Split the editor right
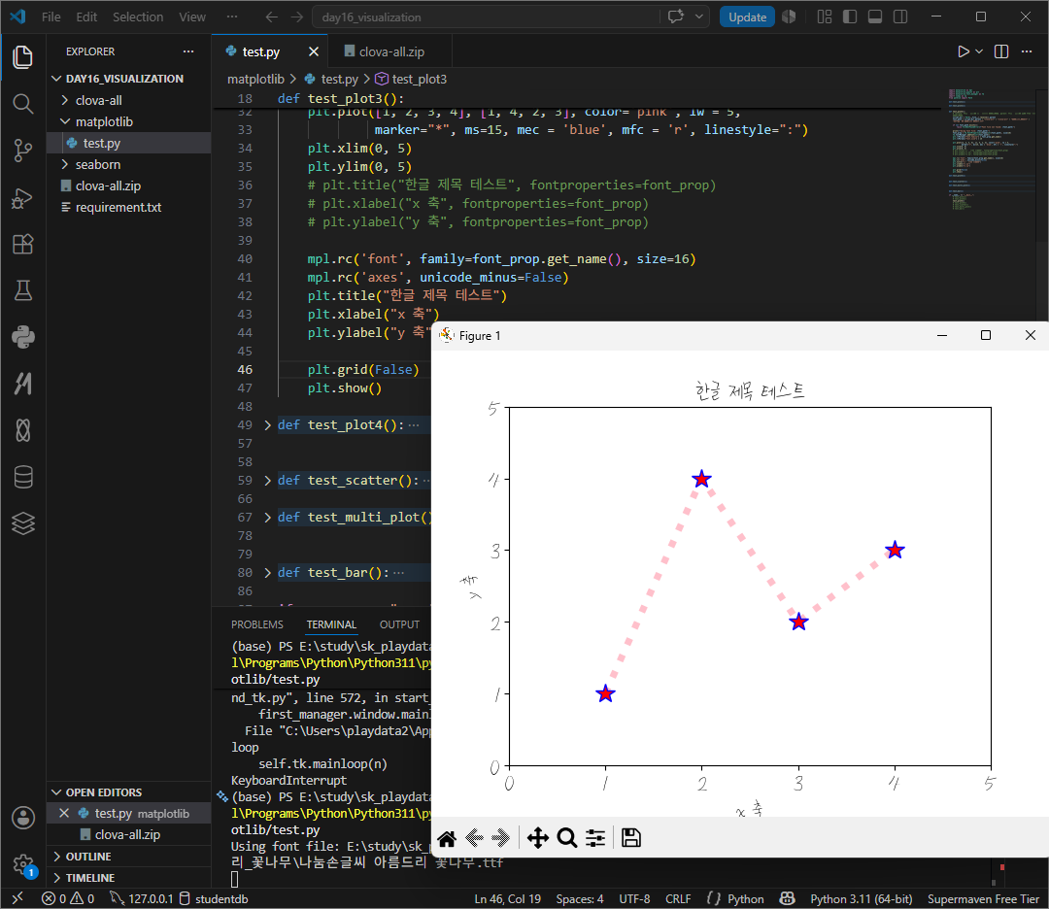The height and width of the screenshot is (909, 1049). [1000, 51]
